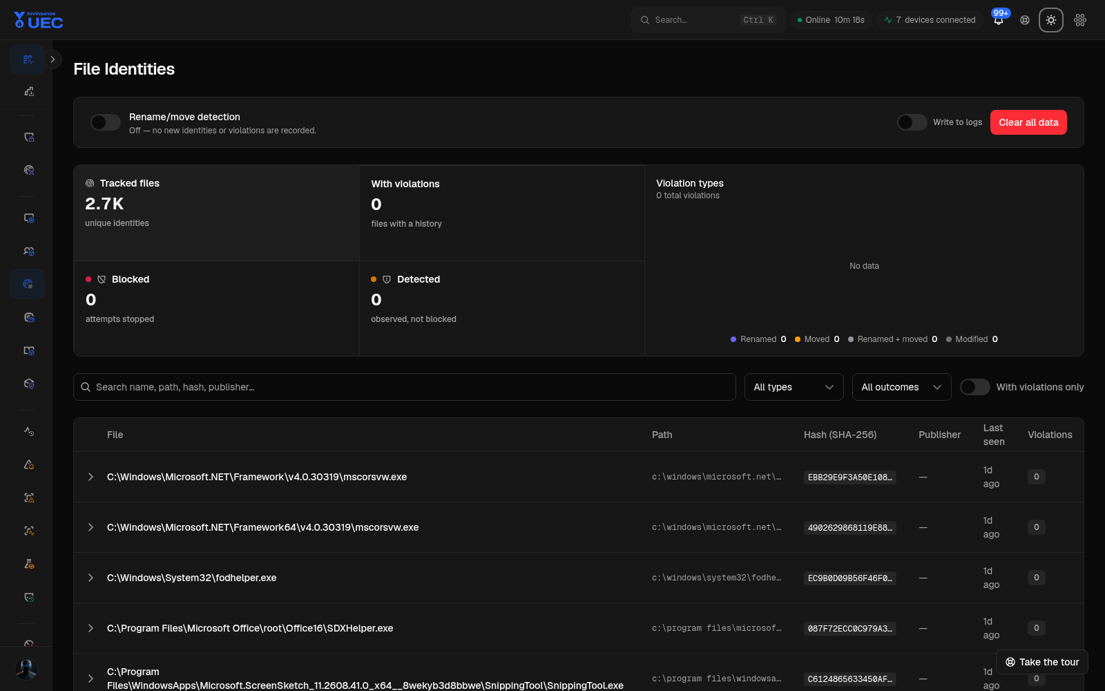This screenshot has height=691, width=1105.
Task: Click the Renamed legend item
Action: pos(758,339)
